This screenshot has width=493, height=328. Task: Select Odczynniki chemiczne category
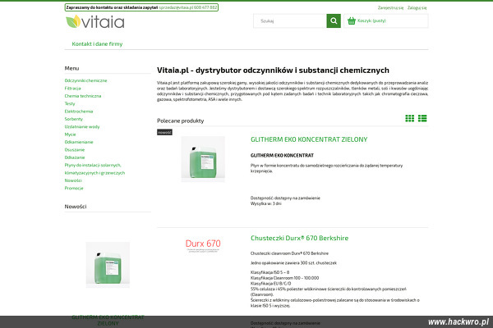[85, 80]
